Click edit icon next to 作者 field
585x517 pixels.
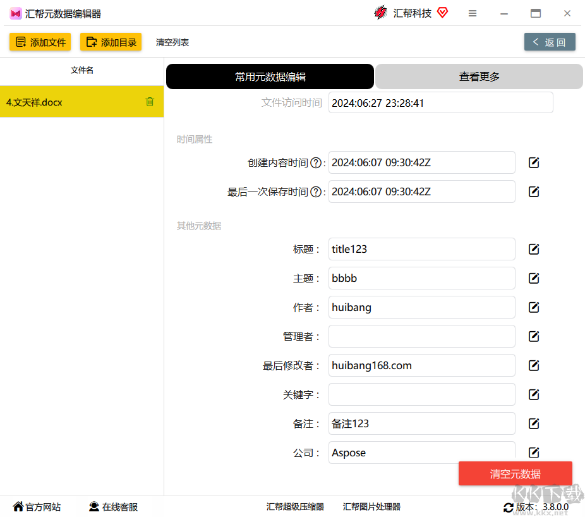click(534, 307)
